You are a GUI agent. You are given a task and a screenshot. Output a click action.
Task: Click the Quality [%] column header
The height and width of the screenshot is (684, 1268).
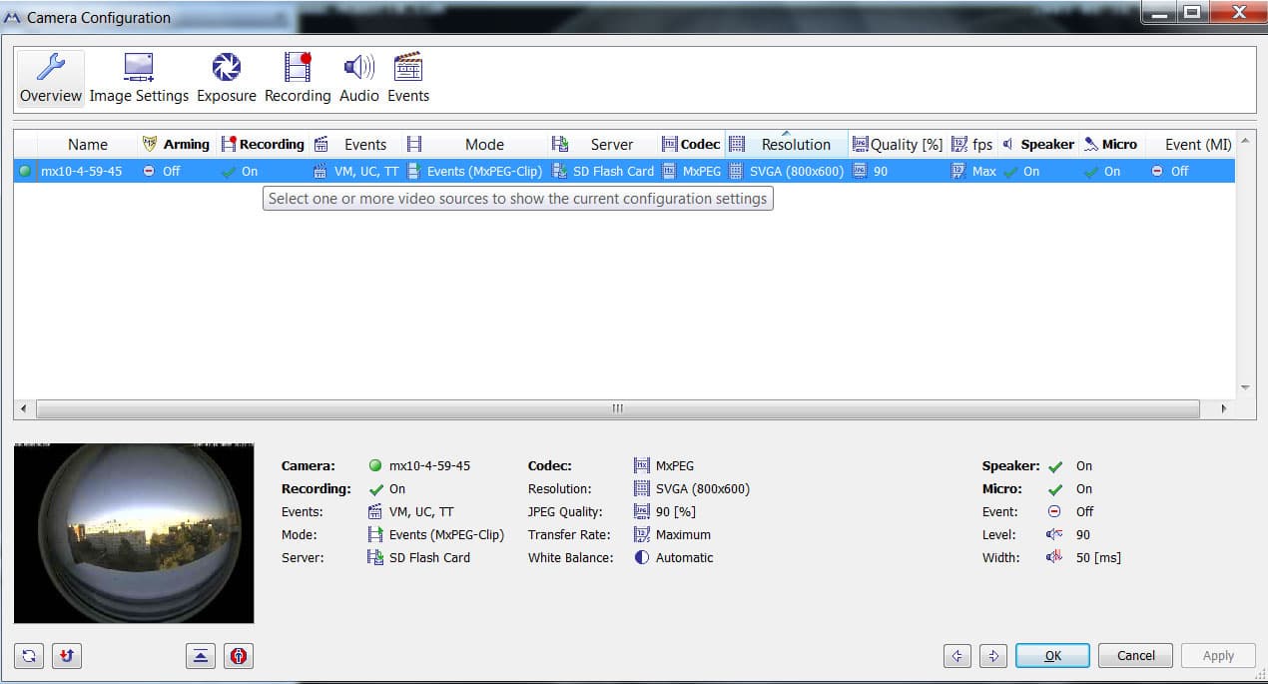[x=898, y=144]
